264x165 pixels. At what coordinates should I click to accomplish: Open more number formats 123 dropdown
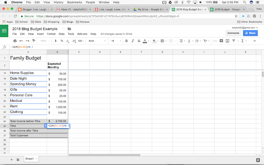[x=81, y=41]
